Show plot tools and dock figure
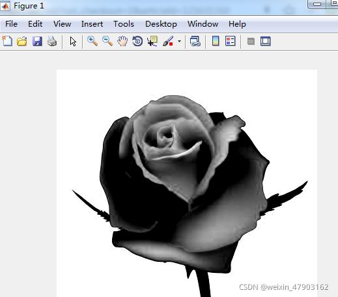 click(x=266, y=41)
